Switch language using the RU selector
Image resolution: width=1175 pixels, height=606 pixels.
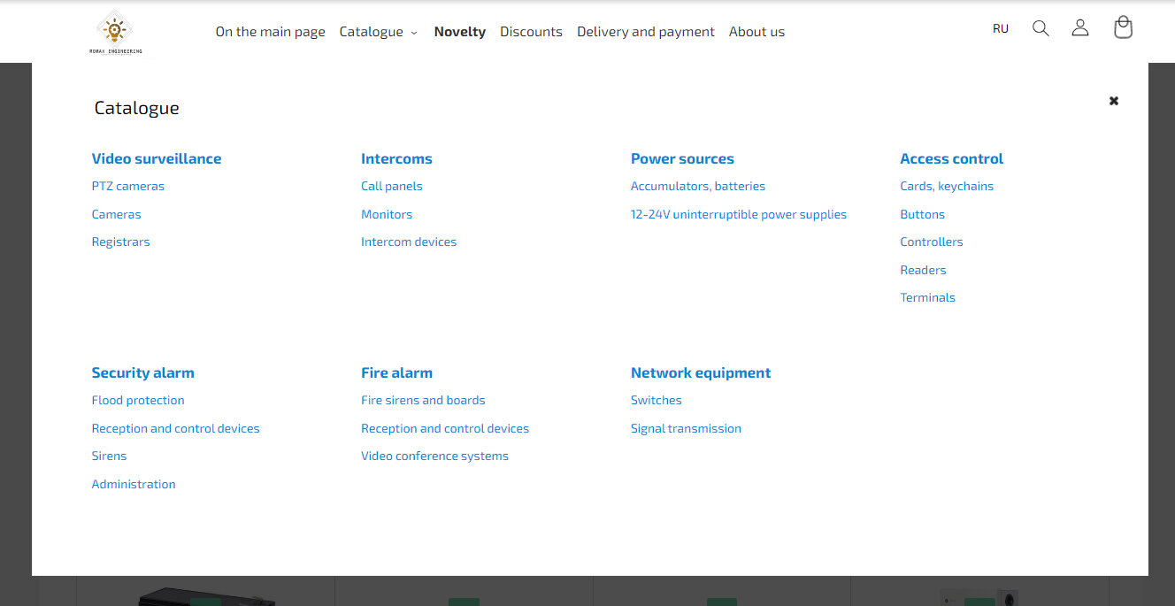(x=1000, y=28)
